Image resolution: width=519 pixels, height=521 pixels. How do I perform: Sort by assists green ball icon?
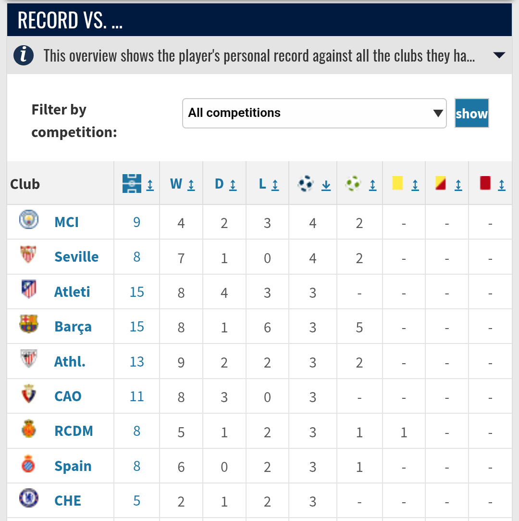[x=353, y=183]
